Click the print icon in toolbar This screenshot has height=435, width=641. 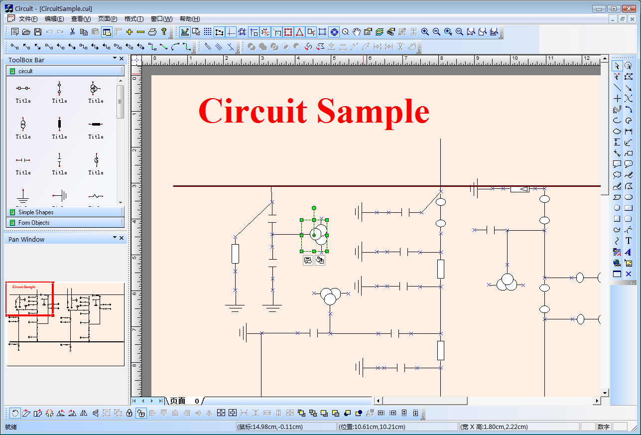pyautogui.click(x=152, y=32)
